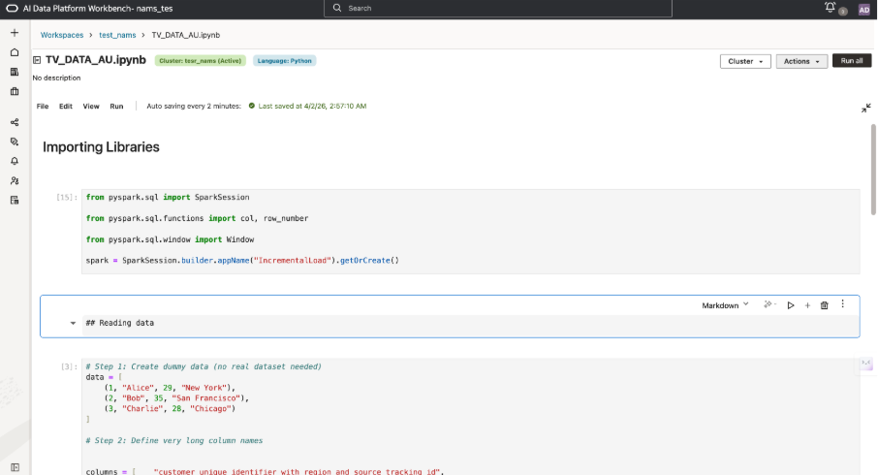Open the cell's three-dot more options
878x475 pixels.
tap(842, 304)
